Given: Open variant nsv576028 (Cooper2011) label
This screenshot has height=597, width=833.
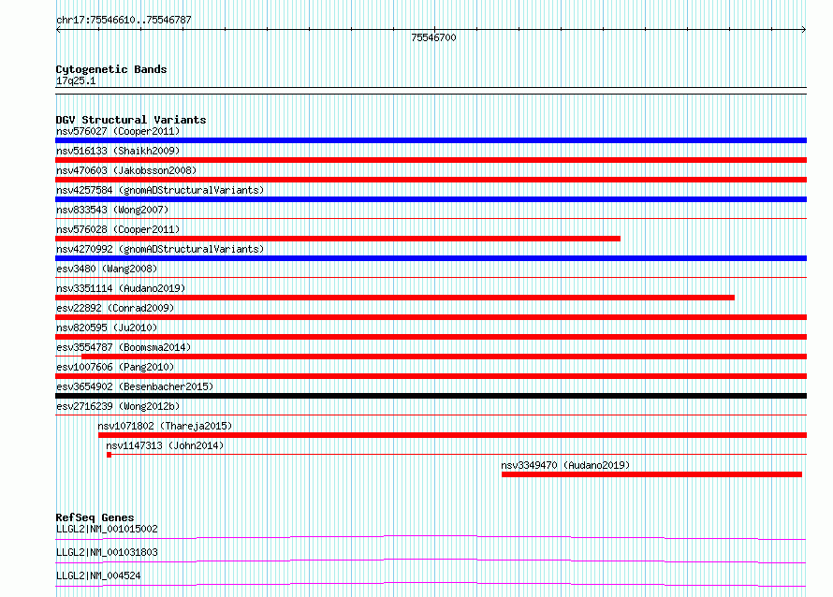Looking at the screenshot, I should [x=118, y=229].
